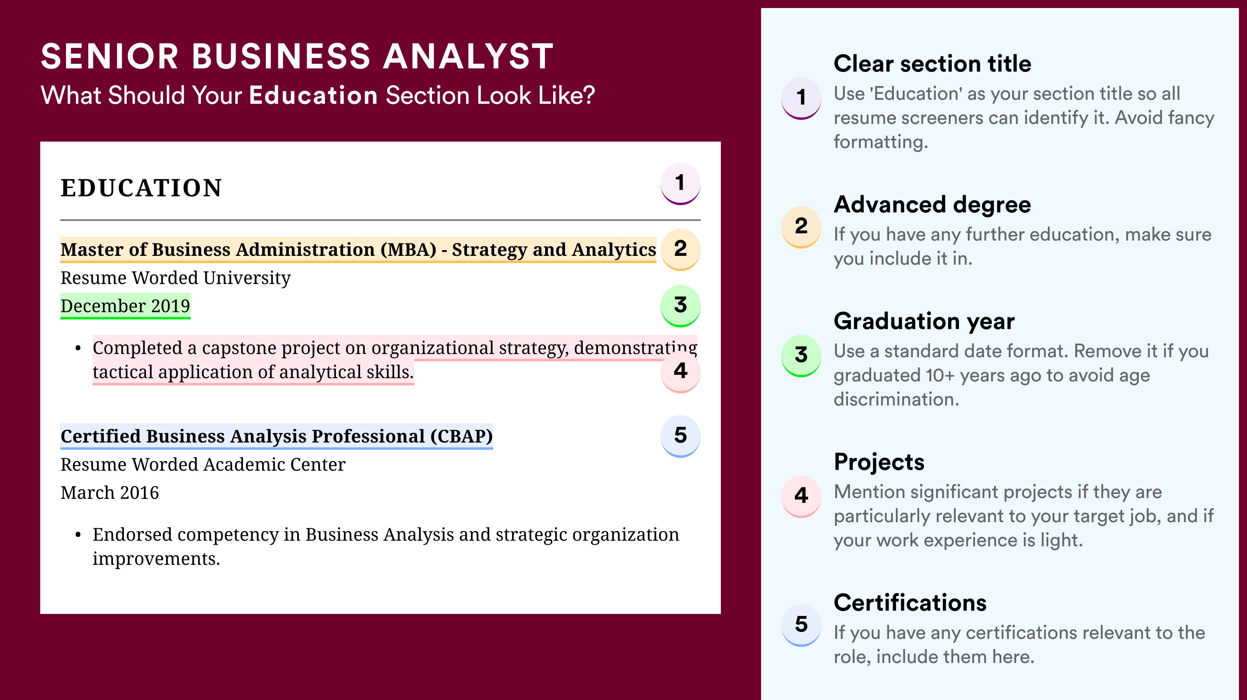The image size is (1247, 700).
Task: Select the highlighted MBA Strategy and Analytics line
Action: (x=358, y=250)
